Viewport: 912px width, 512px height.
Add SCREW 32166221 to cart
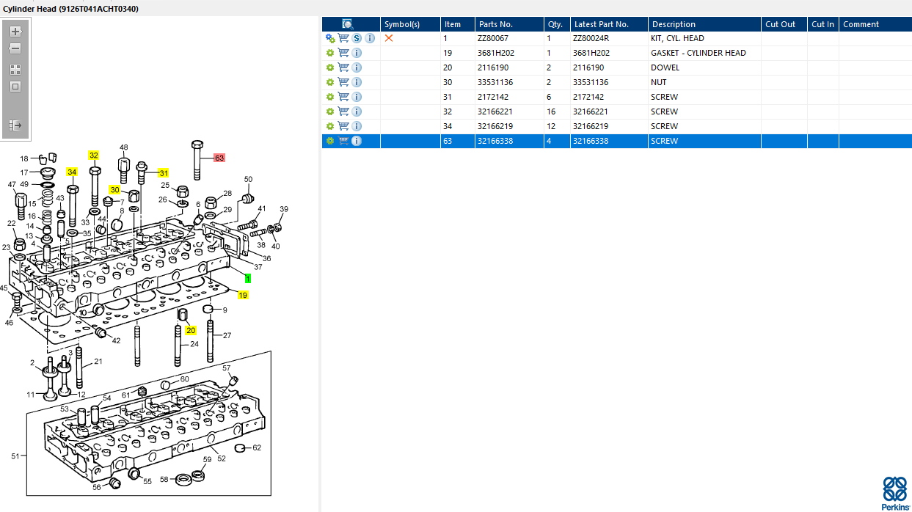pyautogui.click(x=343, y=111)
